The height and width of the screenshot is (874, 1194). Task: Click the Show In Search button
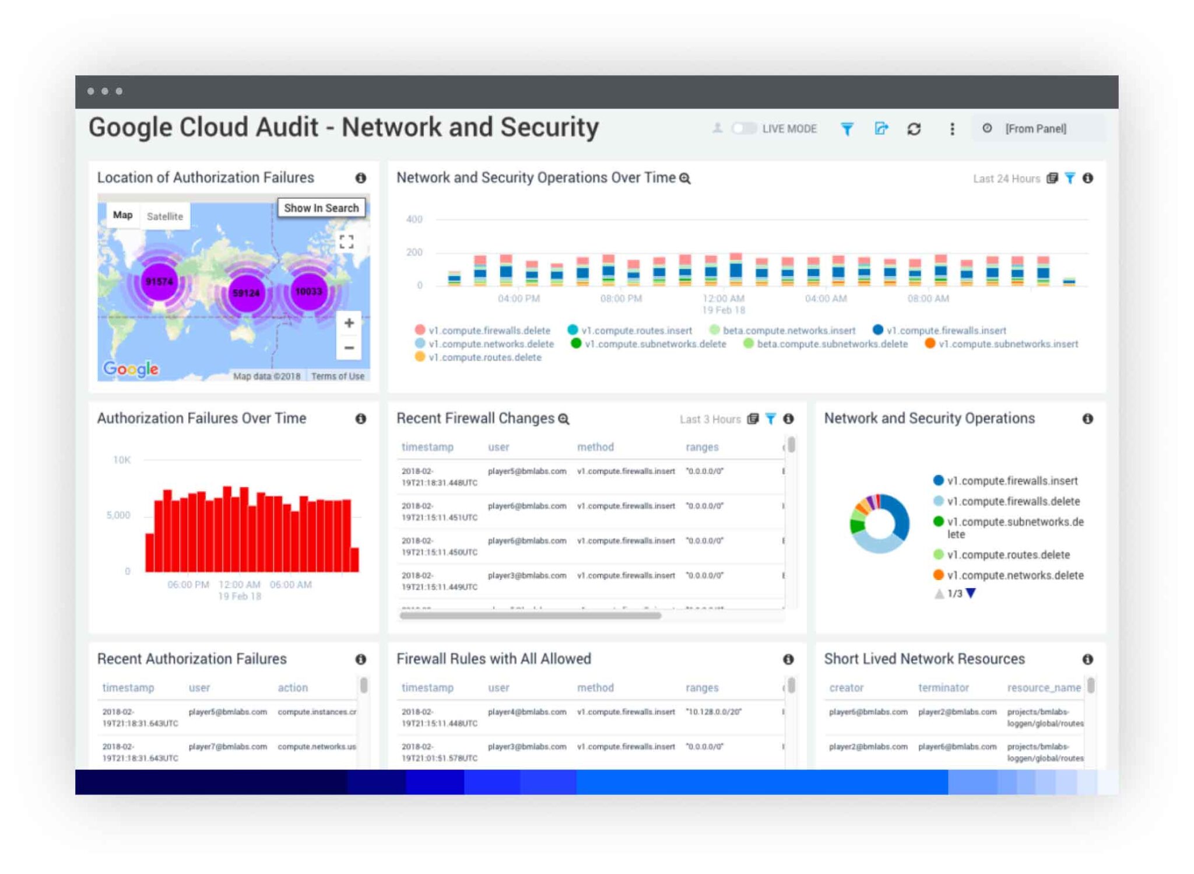(x=321, y=208)
